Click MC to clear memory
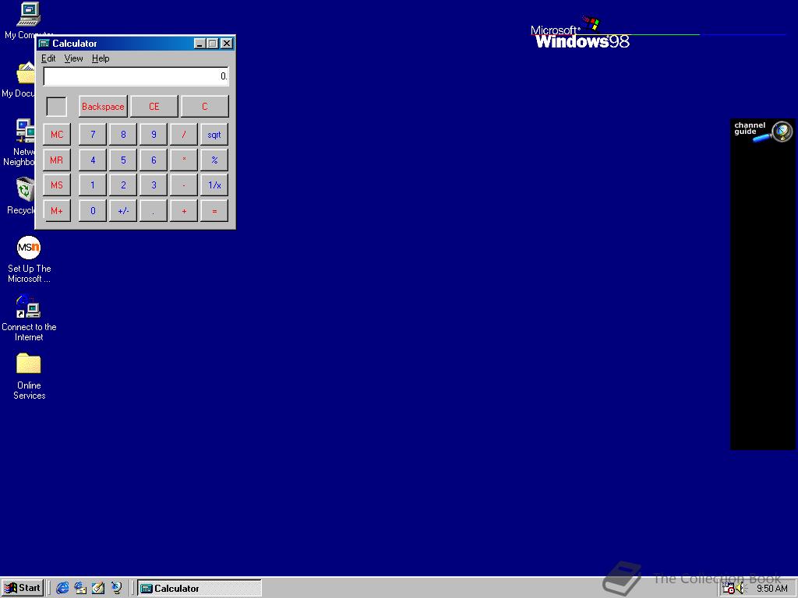Viewport: 798px width, 598px height. pyautogui.click(x=56, y=134)
